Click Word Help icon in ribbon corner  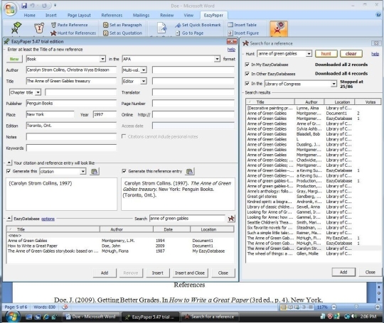coord(378,15)
